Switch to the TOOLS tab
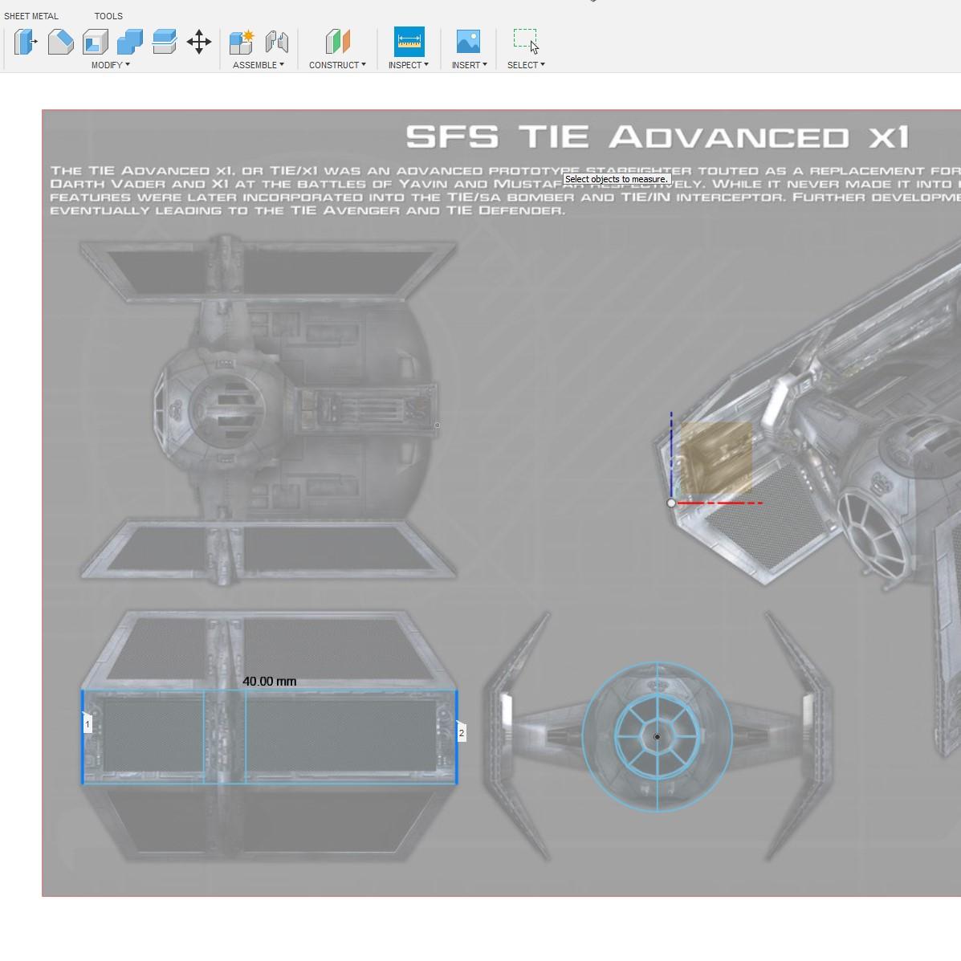Screen dimensions: 961x961 [x=108, y=15]
